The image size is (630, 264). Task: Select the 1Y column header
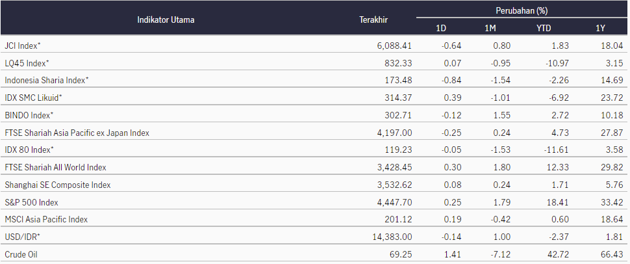[x=601, y=29]
